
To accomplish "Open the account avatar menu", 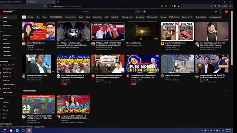I will click(x=226, y=11).
